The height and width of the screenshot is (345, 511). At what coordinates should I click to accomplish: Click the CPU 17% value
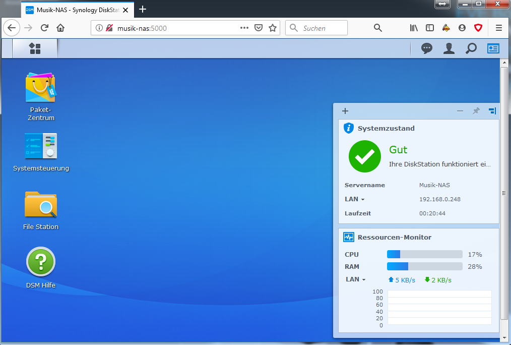475,254
